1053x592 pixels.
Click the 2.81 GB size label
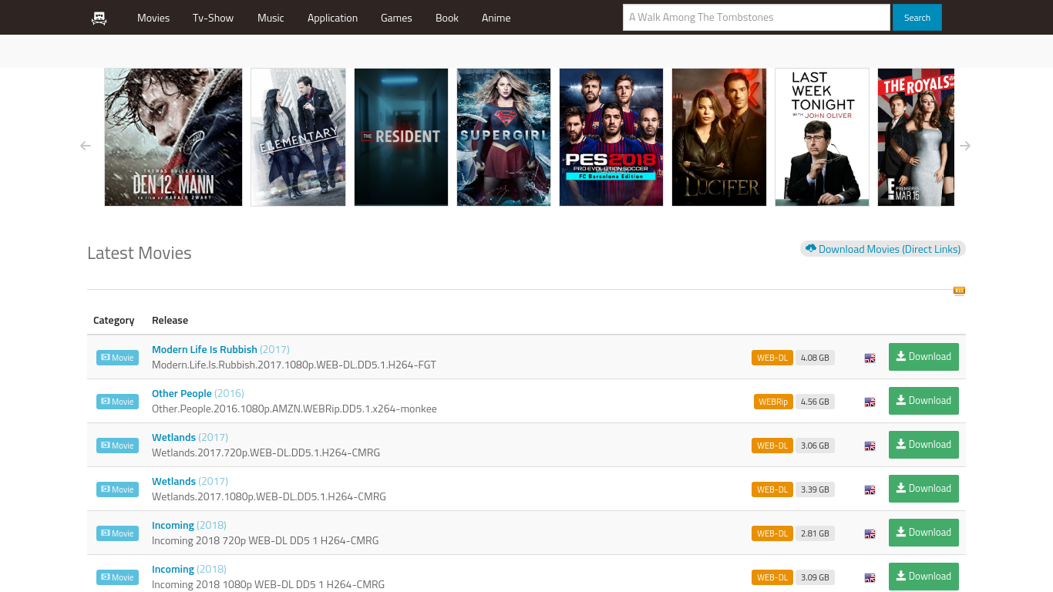(x=815, y=533)
